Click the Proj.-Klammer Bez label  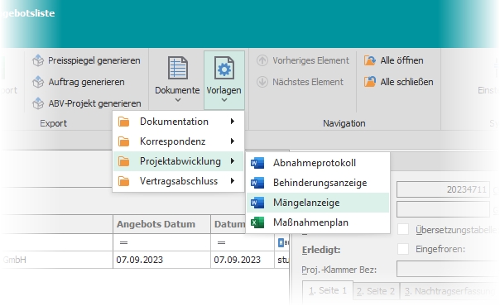pyautogui.click(x=339, y=270)
